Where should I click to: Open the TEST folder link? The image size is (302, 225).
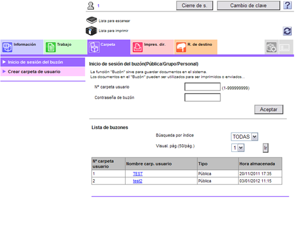click(138, 174)
